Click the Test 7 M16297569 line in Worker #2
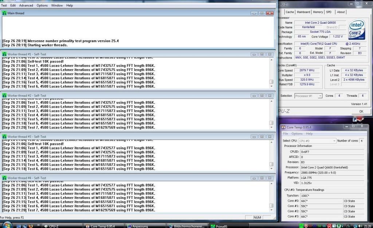The width and height of the screenshot is (373, 228). click(x=79, y=128)
